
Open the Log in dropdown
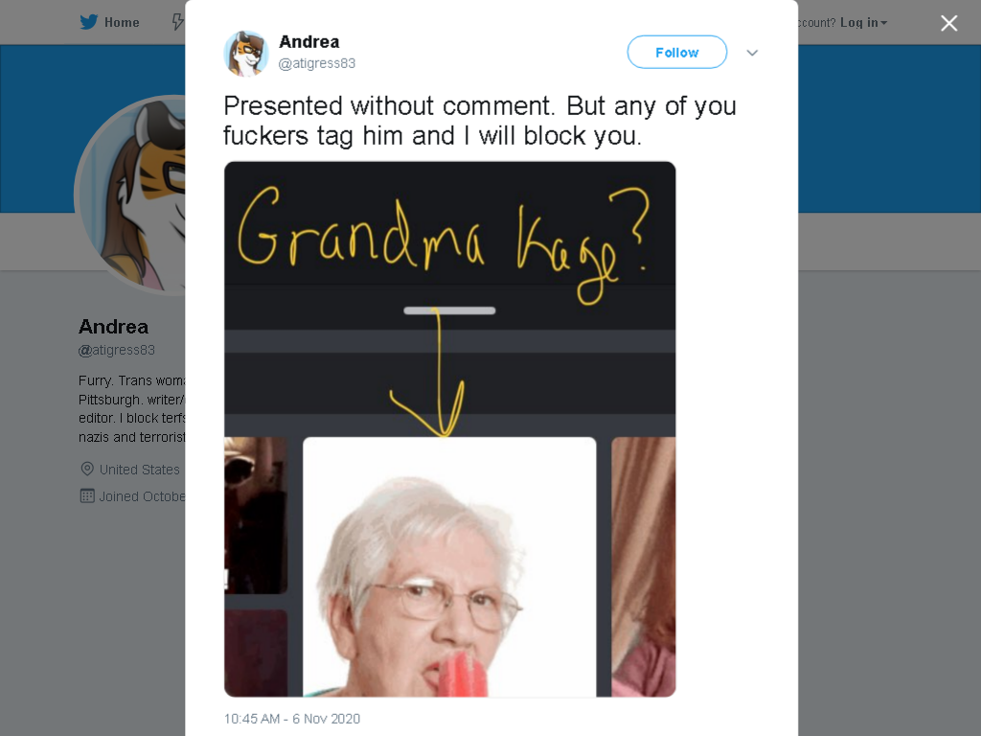click(x=863, y=23)
